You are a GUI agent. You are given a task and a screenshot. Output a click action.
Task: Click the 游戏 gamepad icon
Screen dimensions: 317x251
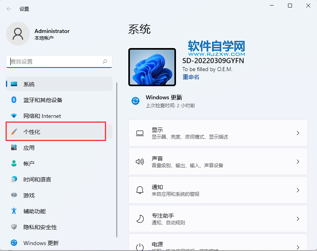point(14,195)
